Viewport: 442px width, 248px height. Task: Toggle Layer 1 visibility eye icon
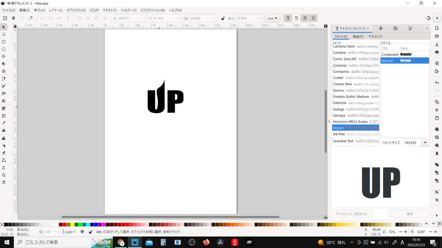click(x=82, y=232)
